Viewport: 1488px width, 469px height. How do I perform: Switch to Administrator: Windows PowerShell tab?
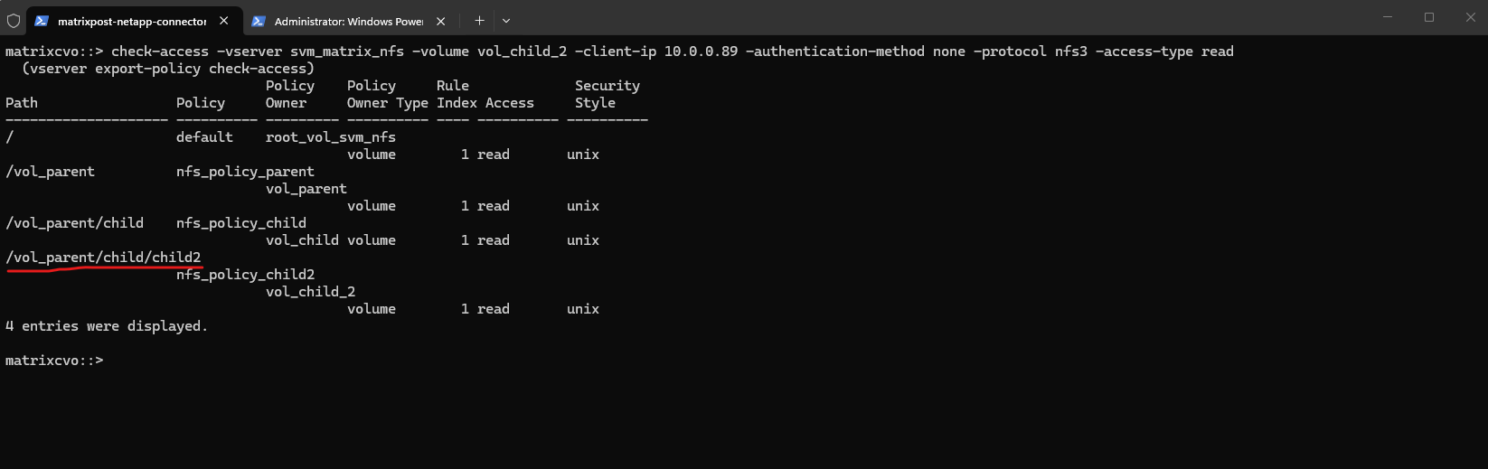(348, 21)
